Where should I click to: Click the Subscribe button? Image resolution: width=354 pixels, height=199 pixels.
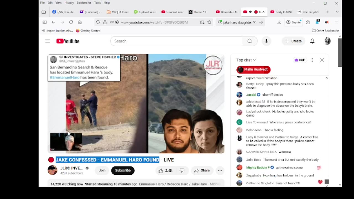pos(123,171)
